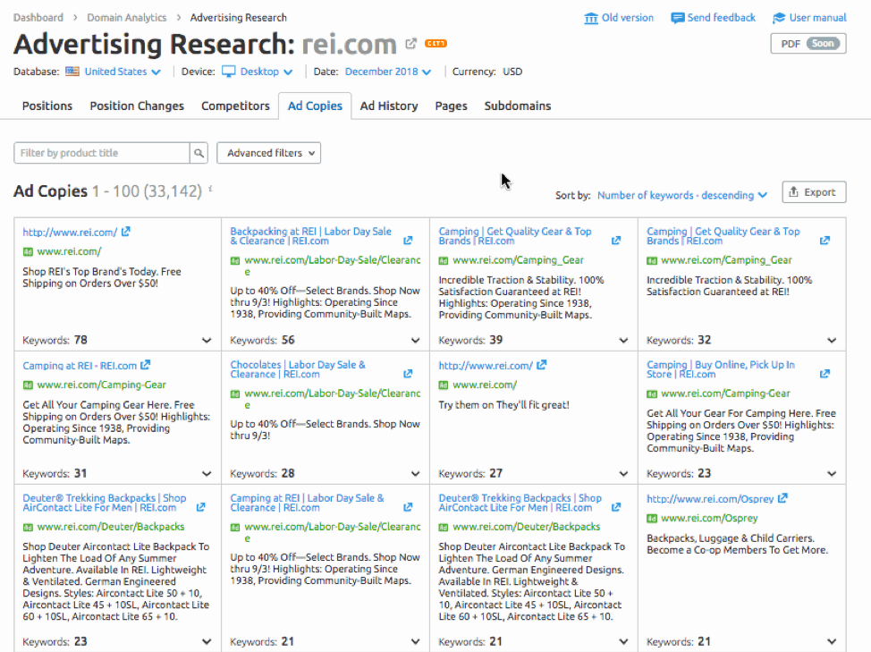Click the info icon next to Ad Copies count

[210, 189]
